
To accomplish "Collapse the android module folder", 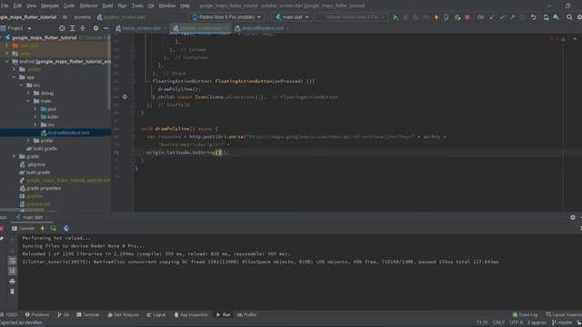I will tap(7, 62).
